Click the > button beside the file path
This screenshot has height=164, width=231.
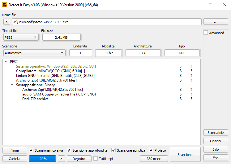(x=6, y=22)
